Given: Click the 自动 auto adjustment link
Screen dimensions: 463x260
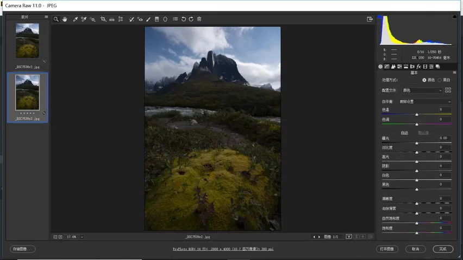Looking at the screenshot, I should pos(404,133).
